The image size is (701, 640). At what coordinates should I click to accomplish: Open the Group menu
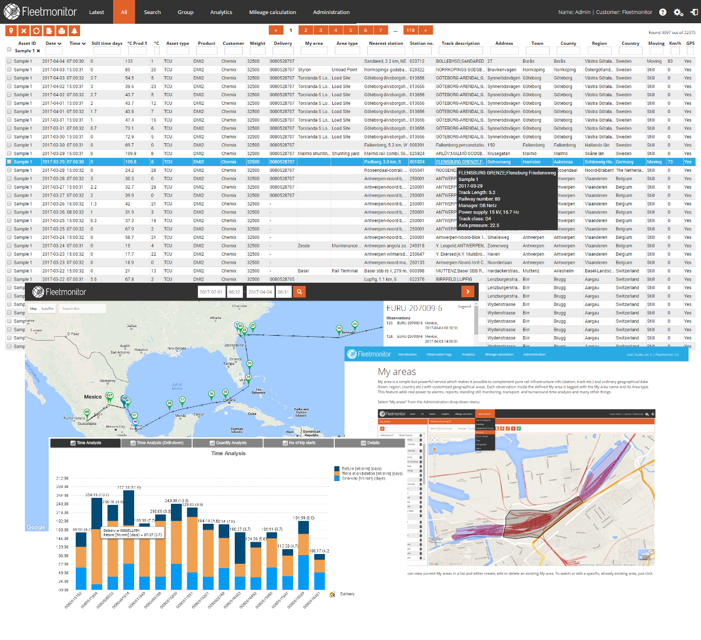pyautogui.click(x=186, y=12)
